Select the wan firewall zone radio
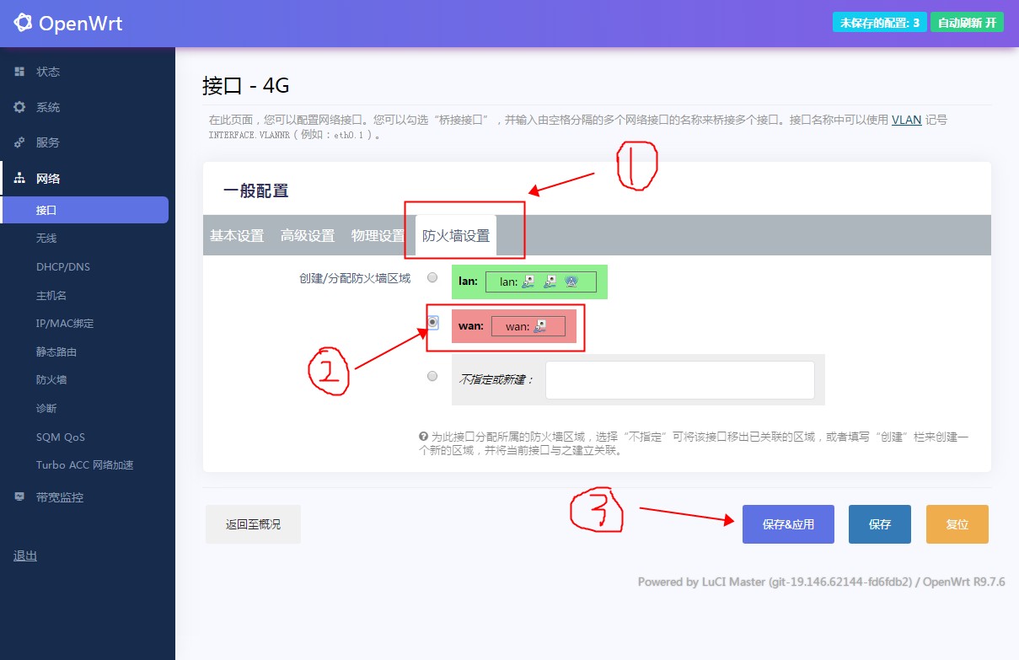 pos(432,322)
